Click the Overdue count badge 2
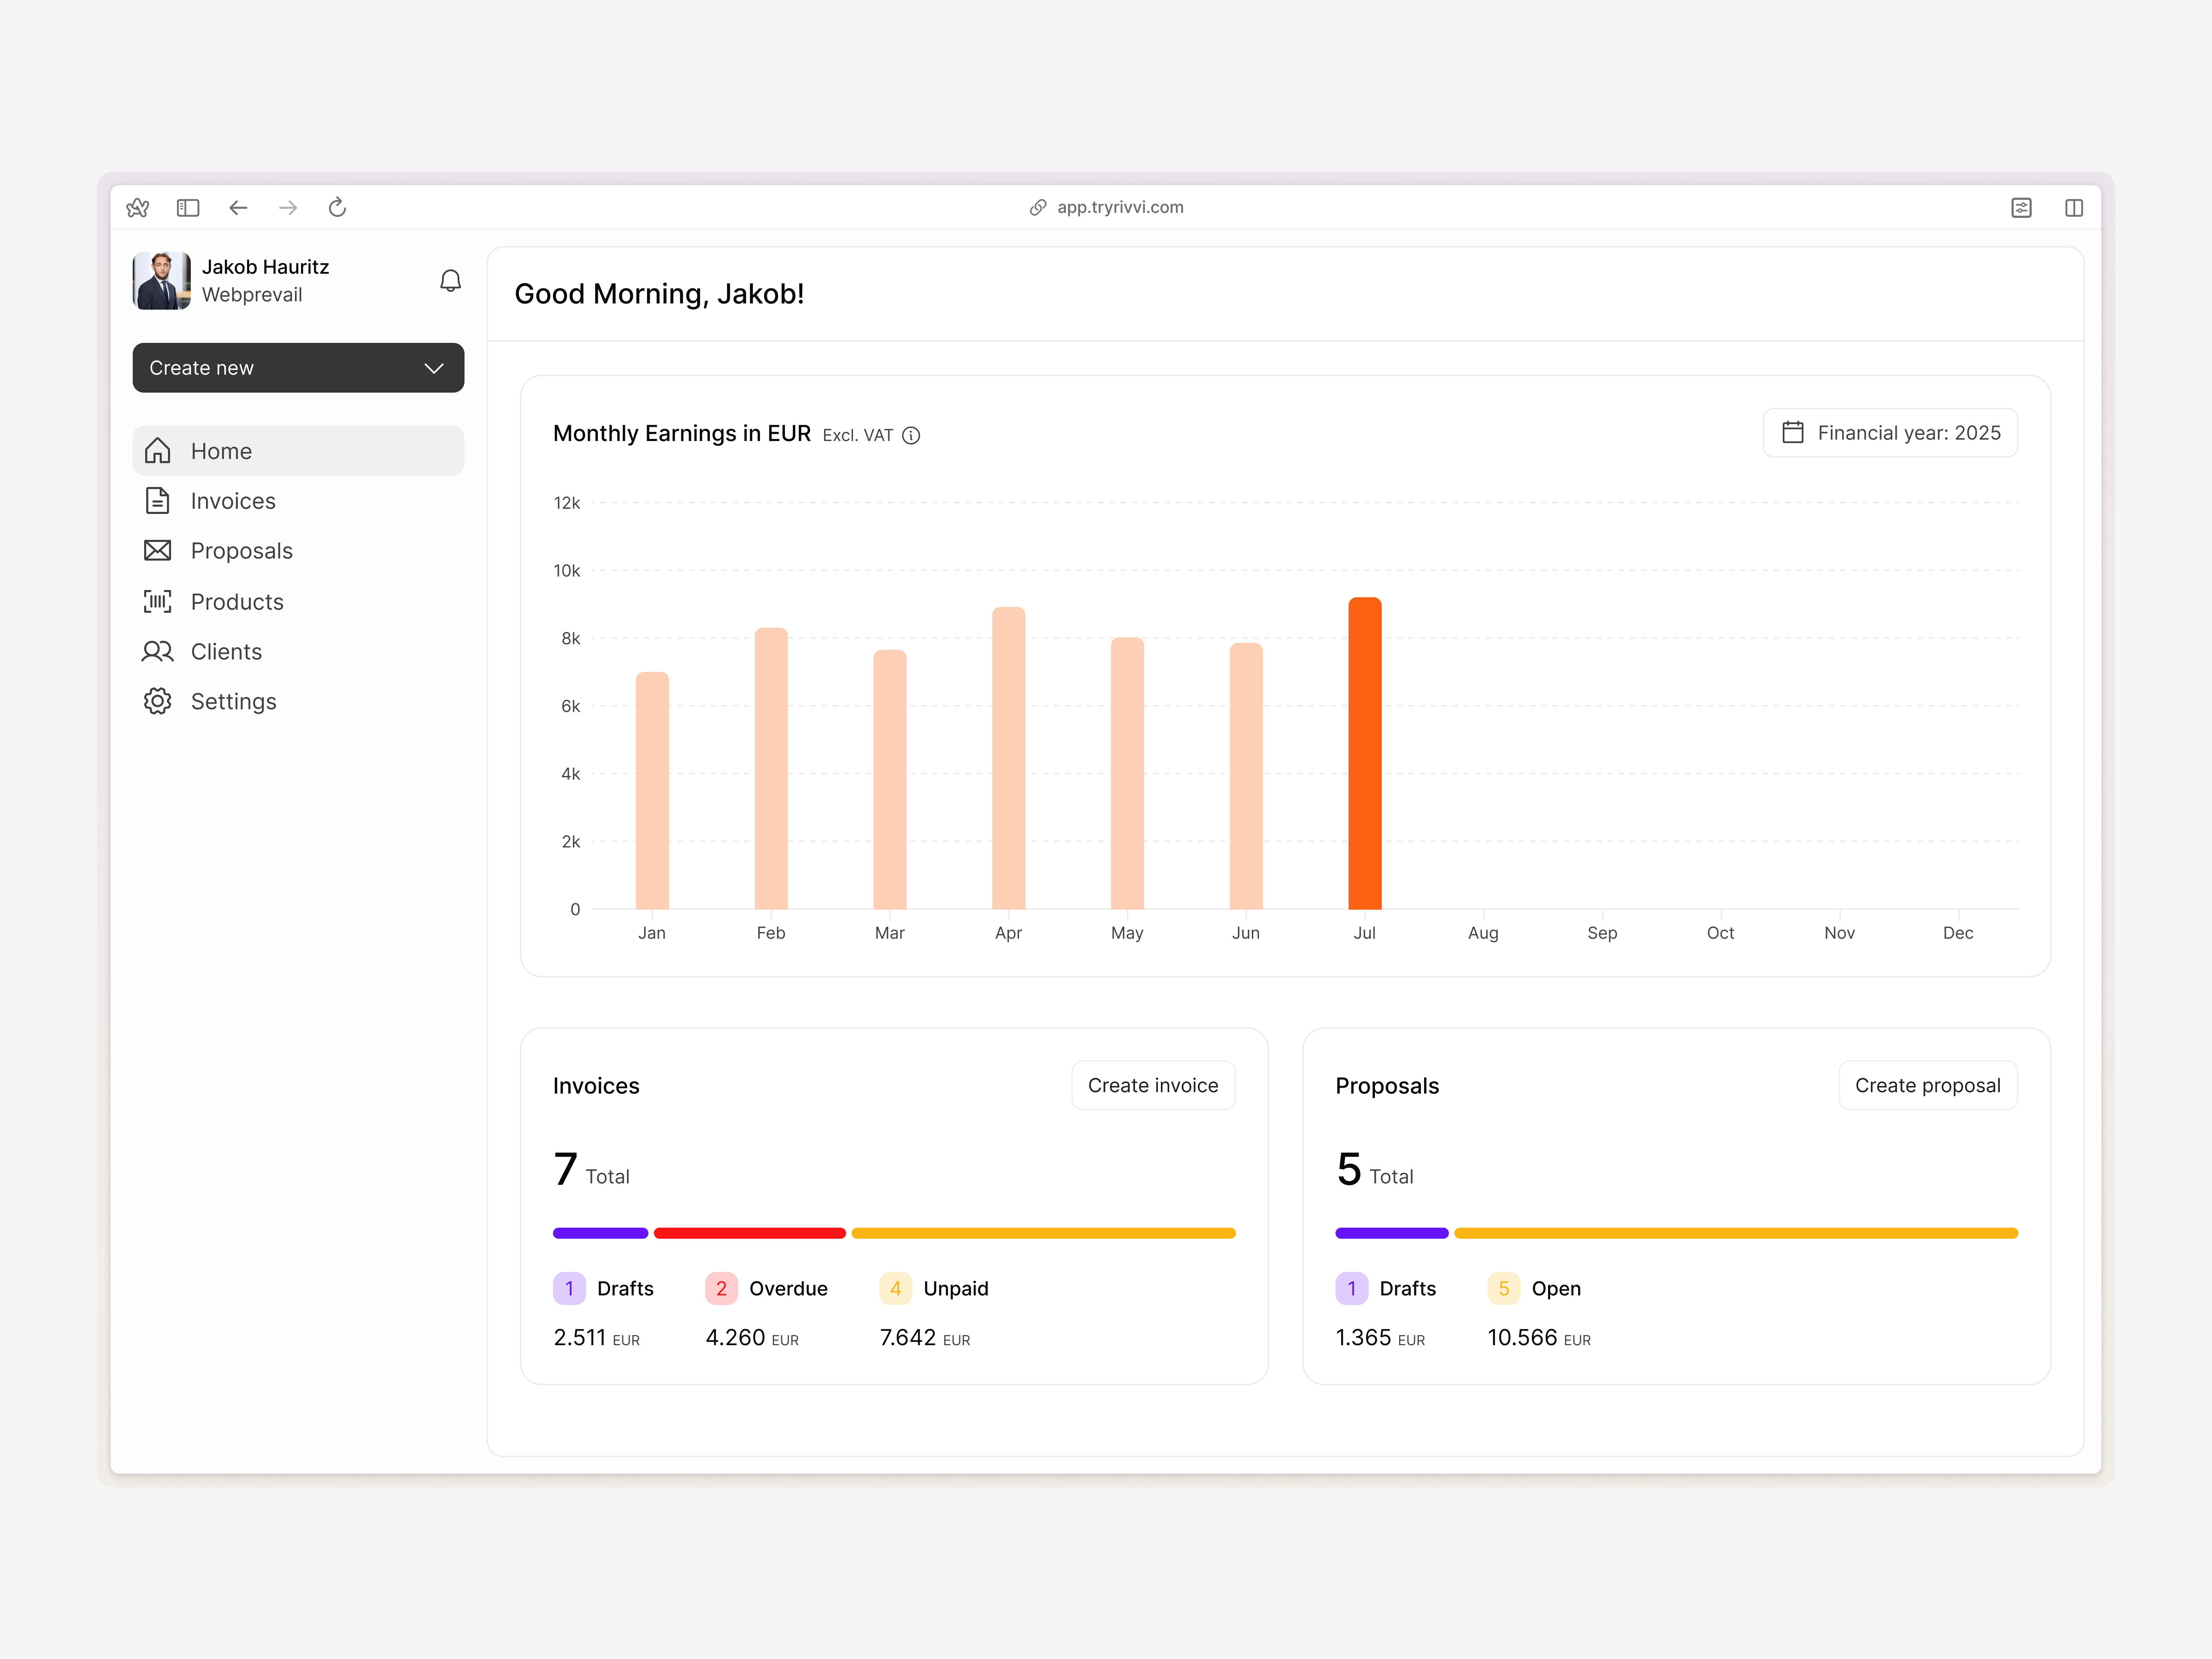The width and height of the screenshot is (2212, 1659). [x=721, y=1288]
